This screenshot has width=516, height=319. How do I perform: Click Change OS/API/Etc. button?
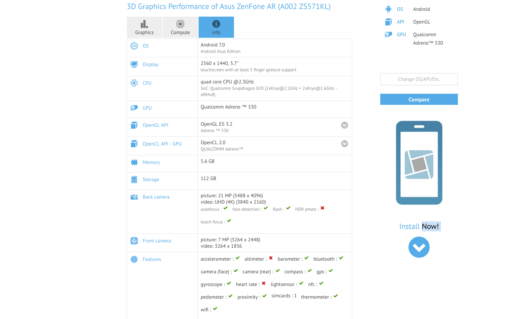click(x=419, y=79)
